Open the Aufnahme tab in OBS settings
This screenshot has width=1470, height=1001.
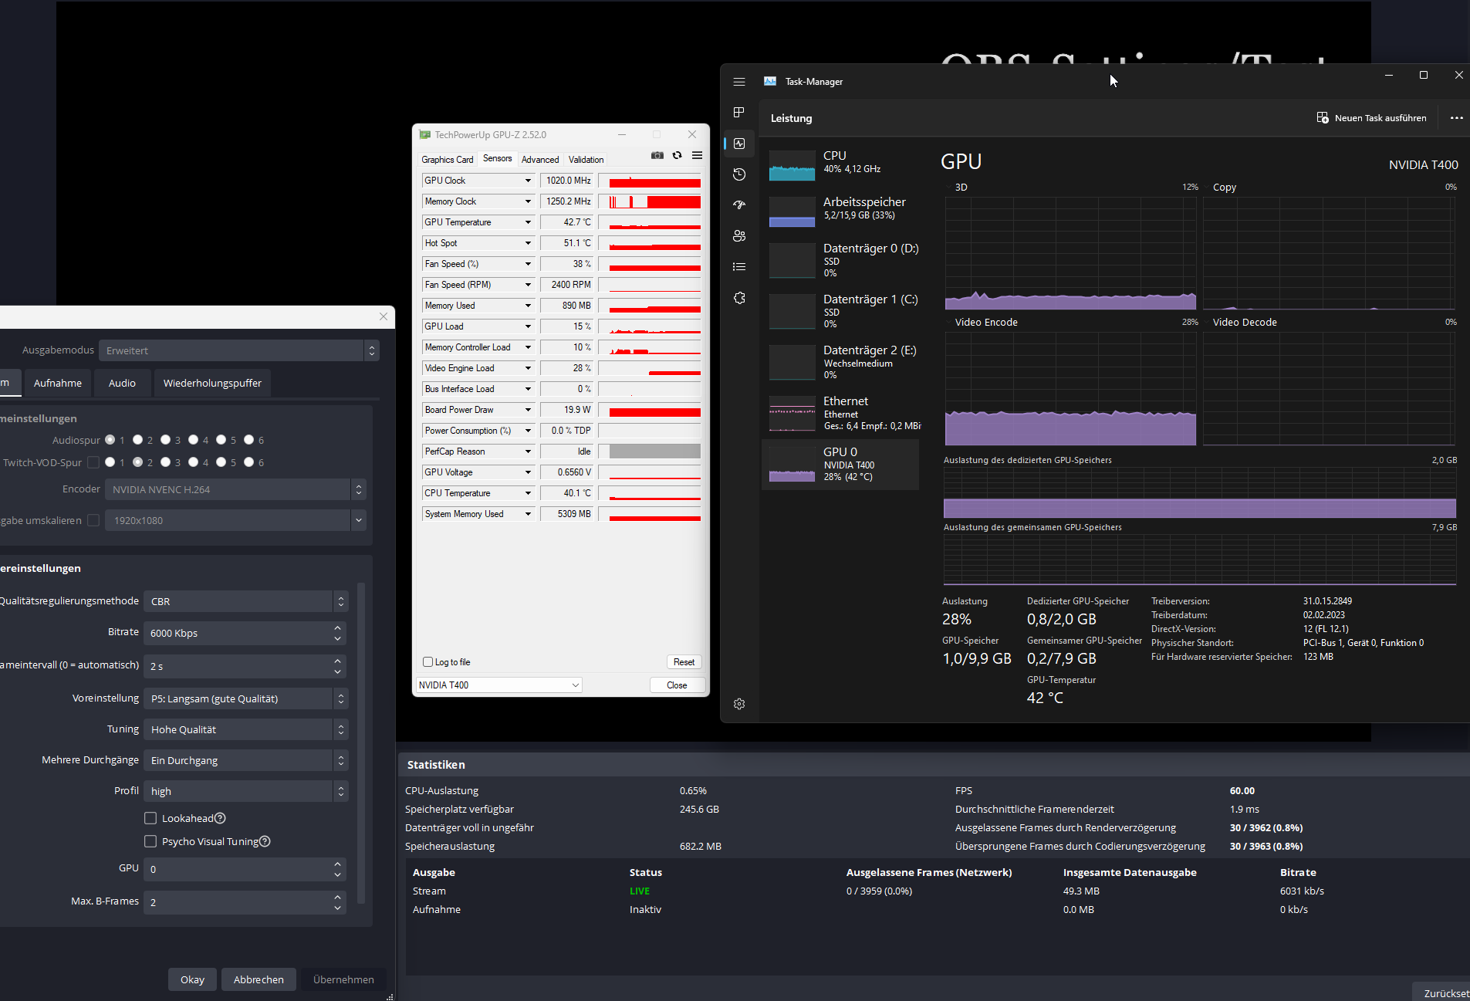pyautogui.click(x=58, y=383)
